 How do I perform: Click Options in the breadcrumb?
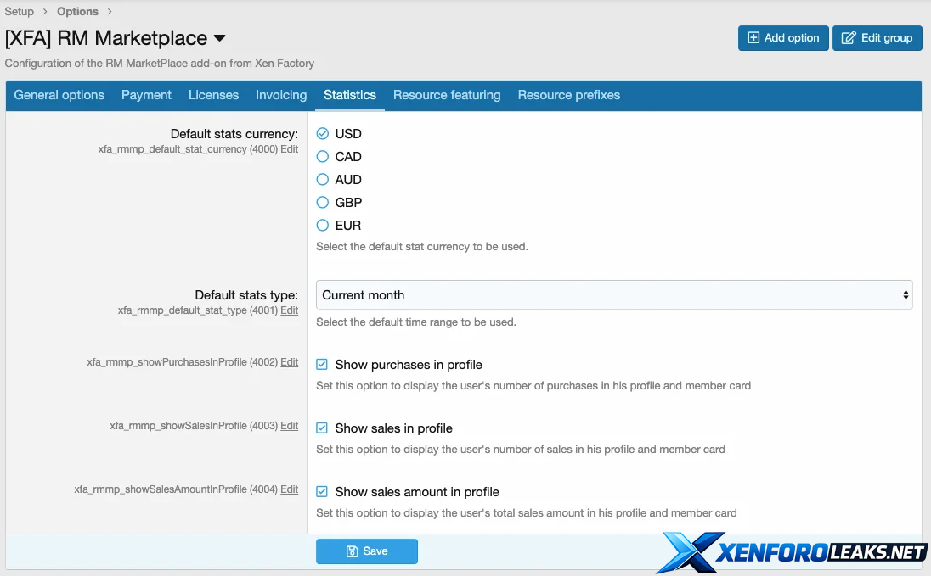pyautogui.click(x=77, y=12)
